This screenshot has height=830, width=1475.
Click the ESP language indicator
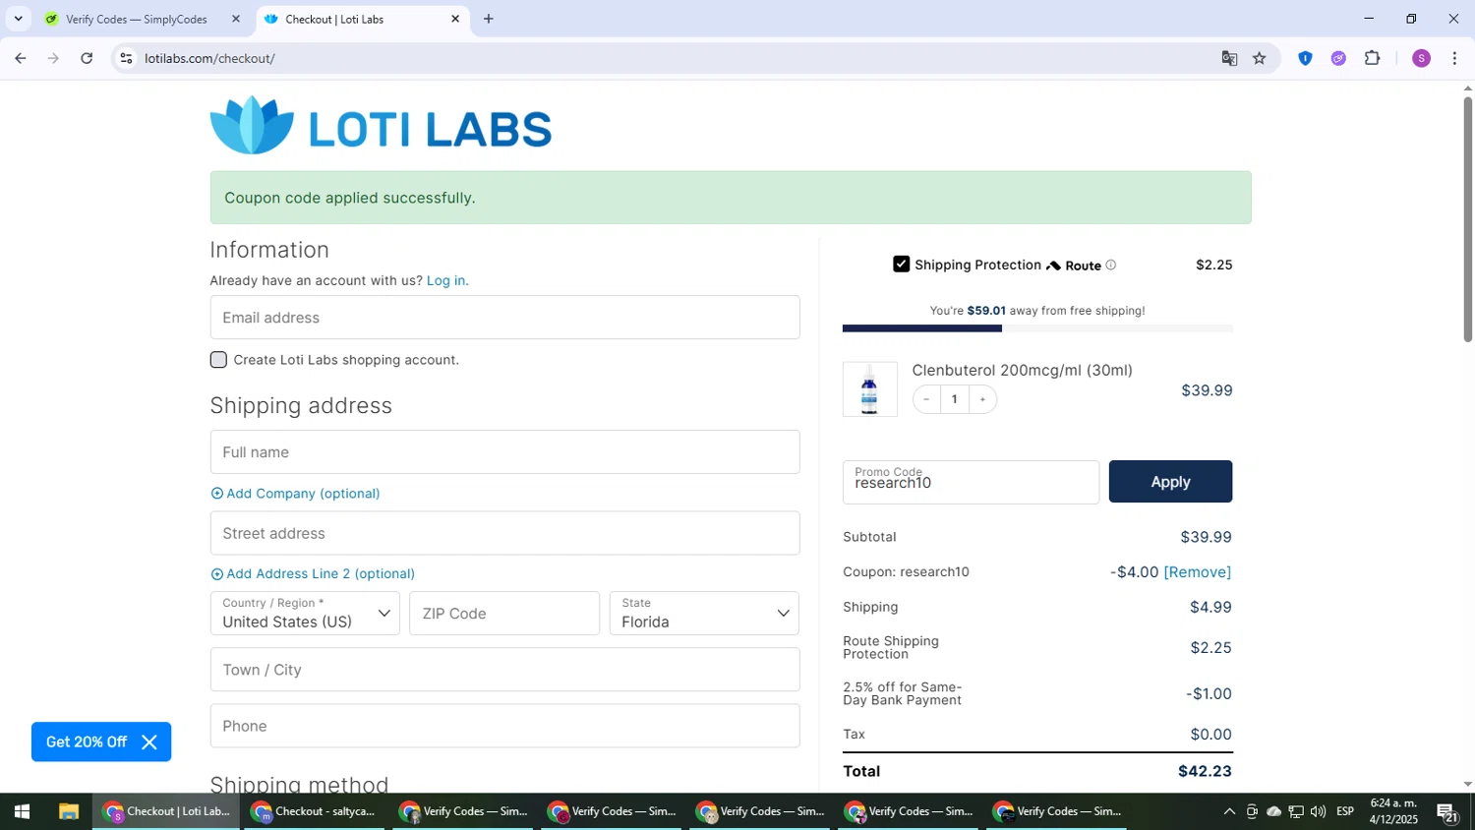1345,811
